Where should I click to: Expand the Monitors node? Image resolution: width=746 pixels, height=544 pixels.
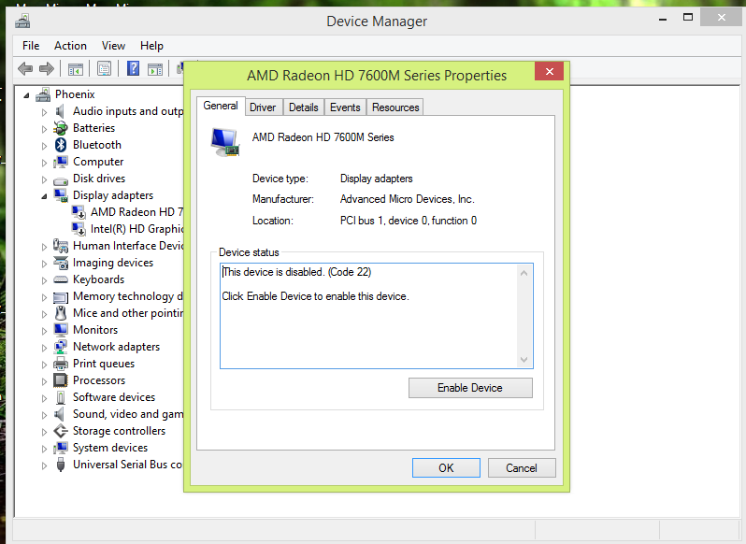(x=44, y=331)
